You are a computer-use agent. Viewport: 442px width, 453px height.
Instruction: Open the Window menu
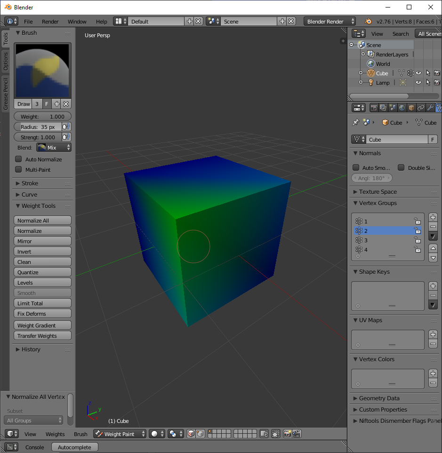click(x=77, y=22)
